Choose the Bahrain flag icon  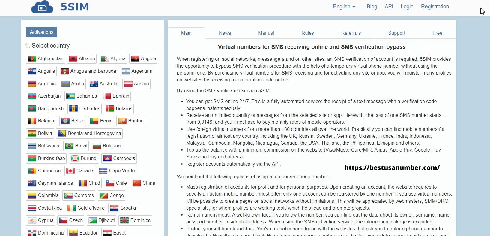107,96
